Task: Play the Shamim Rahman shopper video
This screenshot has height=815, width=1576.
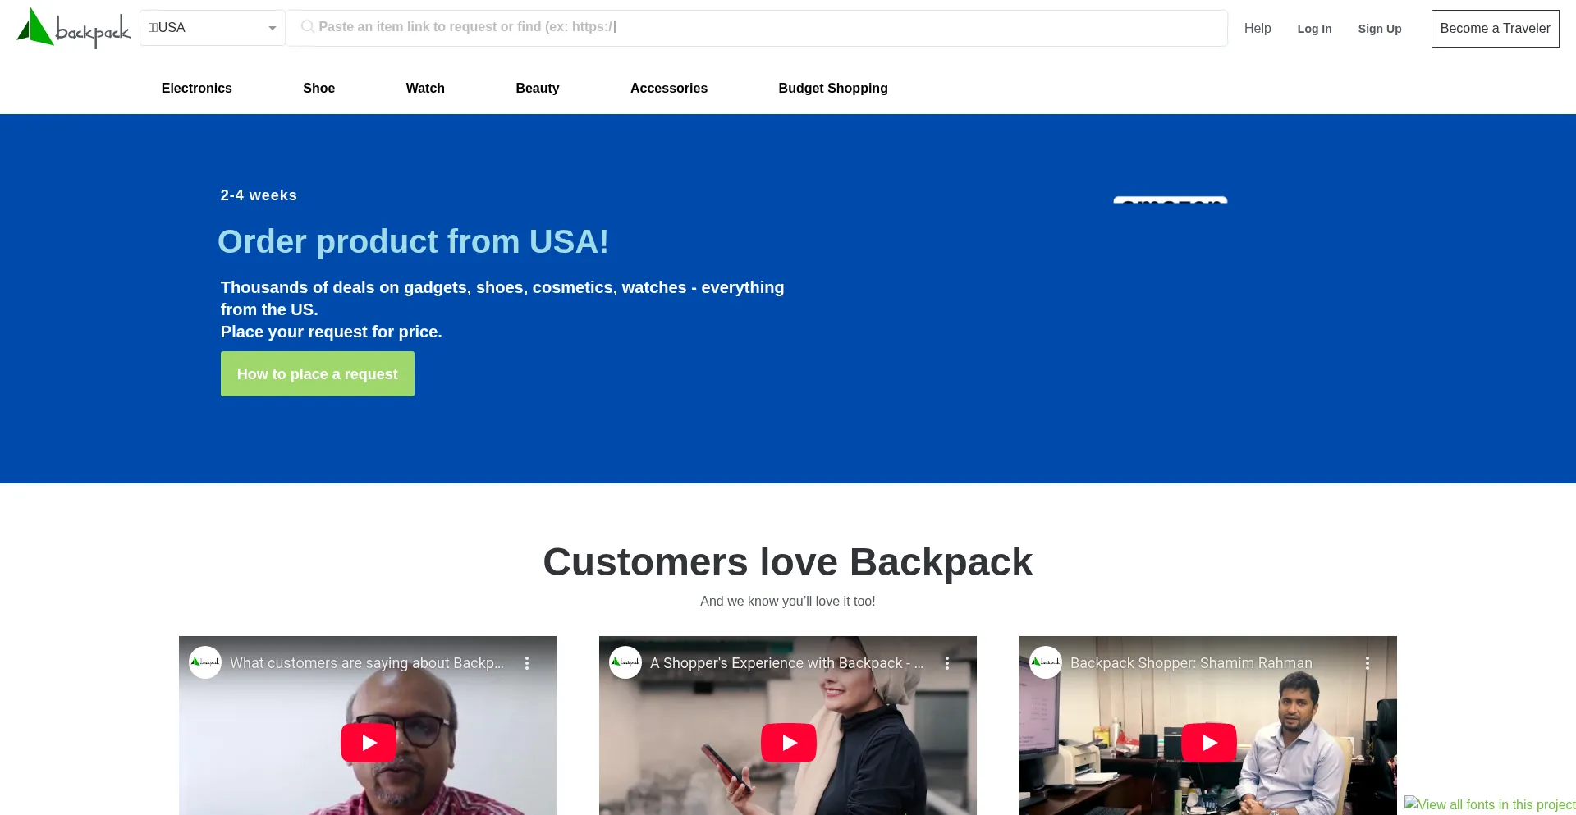Action: click(x=1209, y=743)
